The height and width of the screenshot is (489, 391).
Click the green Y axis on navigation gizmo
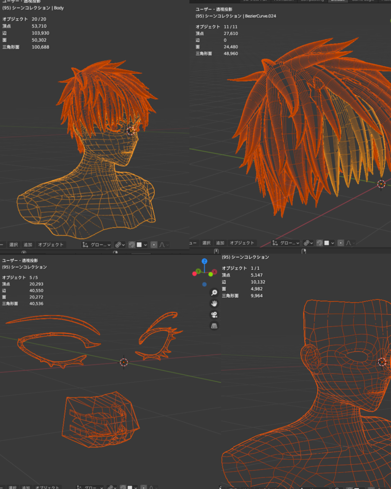coord(198,271)
